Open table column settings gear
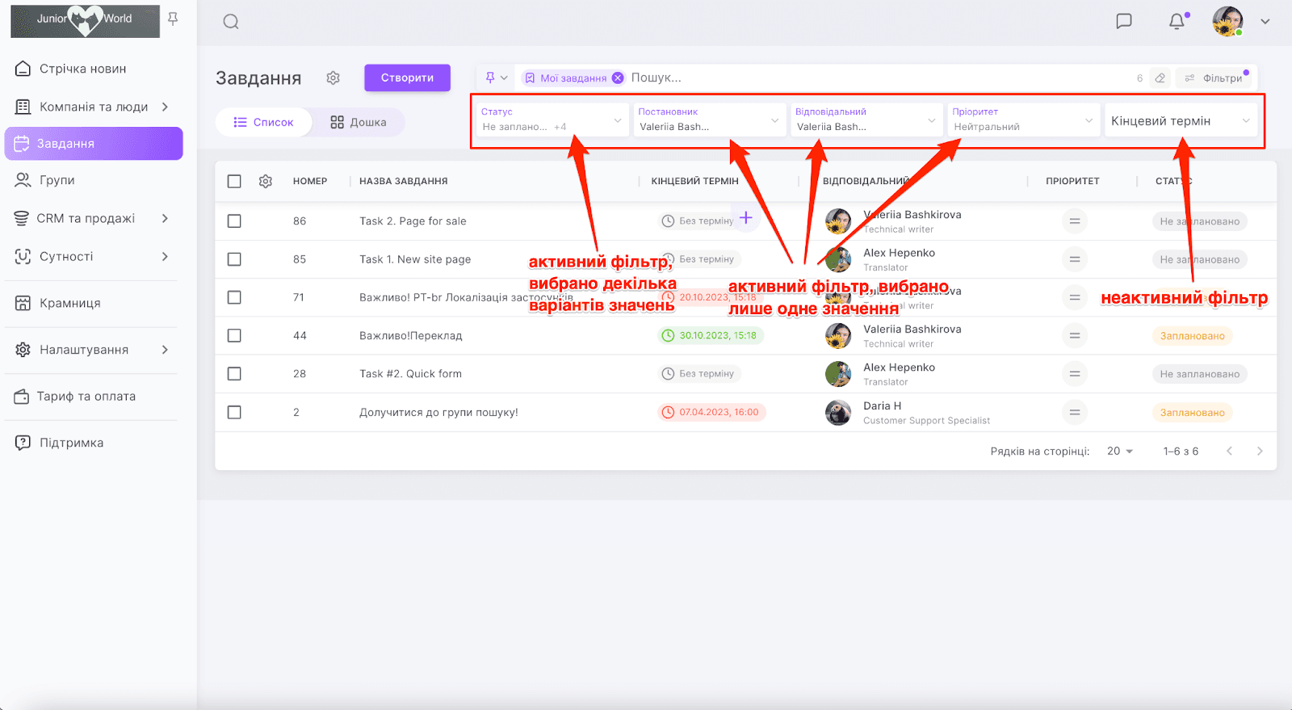Viewport: 1292px width, 710px height. pyautogui.click(x=266, y=181)
